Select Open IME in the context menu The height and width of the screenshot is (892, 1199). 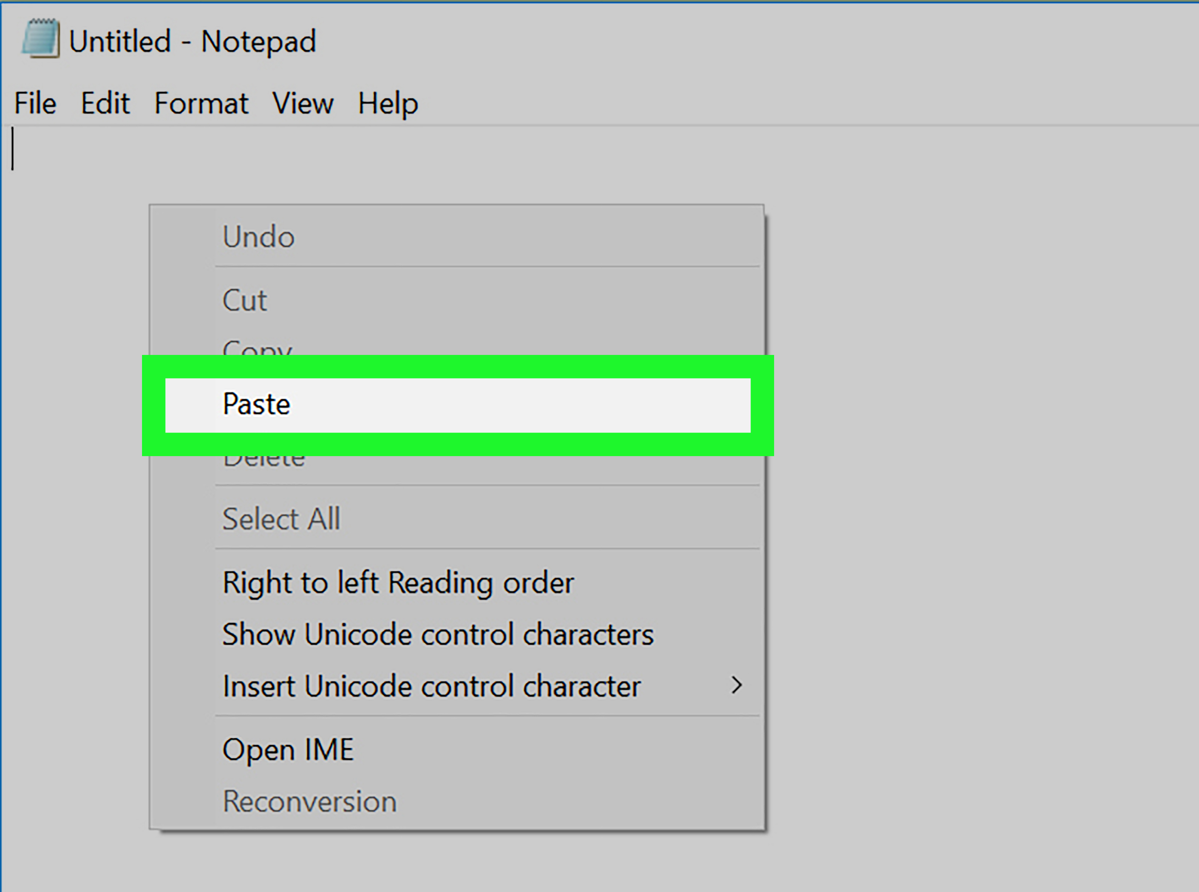288,750
